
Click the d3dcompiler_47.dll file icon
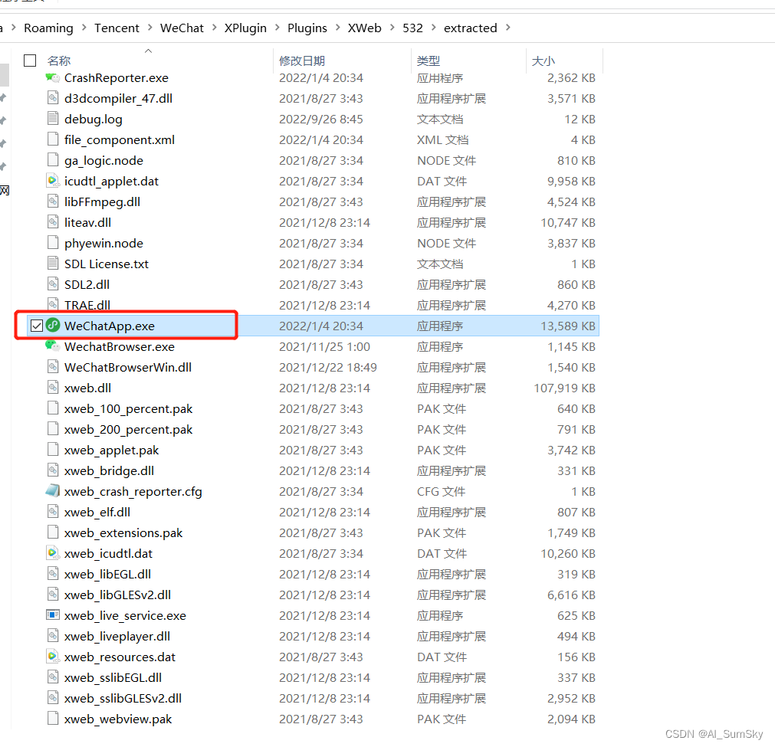coord(52,98)
